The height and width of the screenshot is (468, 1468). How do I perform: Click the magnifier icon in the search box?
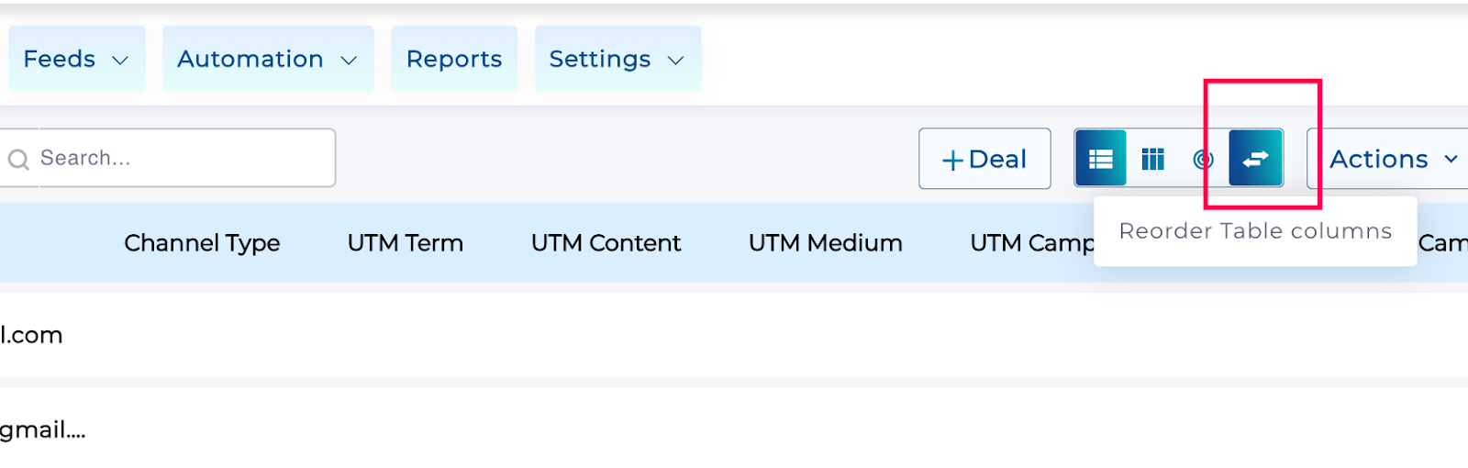coord(18,160)
